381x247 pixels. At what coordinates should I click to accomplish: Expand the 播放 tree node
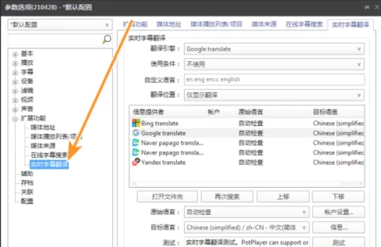[15, 64]
